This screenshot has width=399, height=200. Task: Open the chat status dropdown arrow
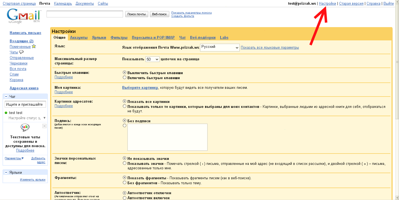click(44, 118)
